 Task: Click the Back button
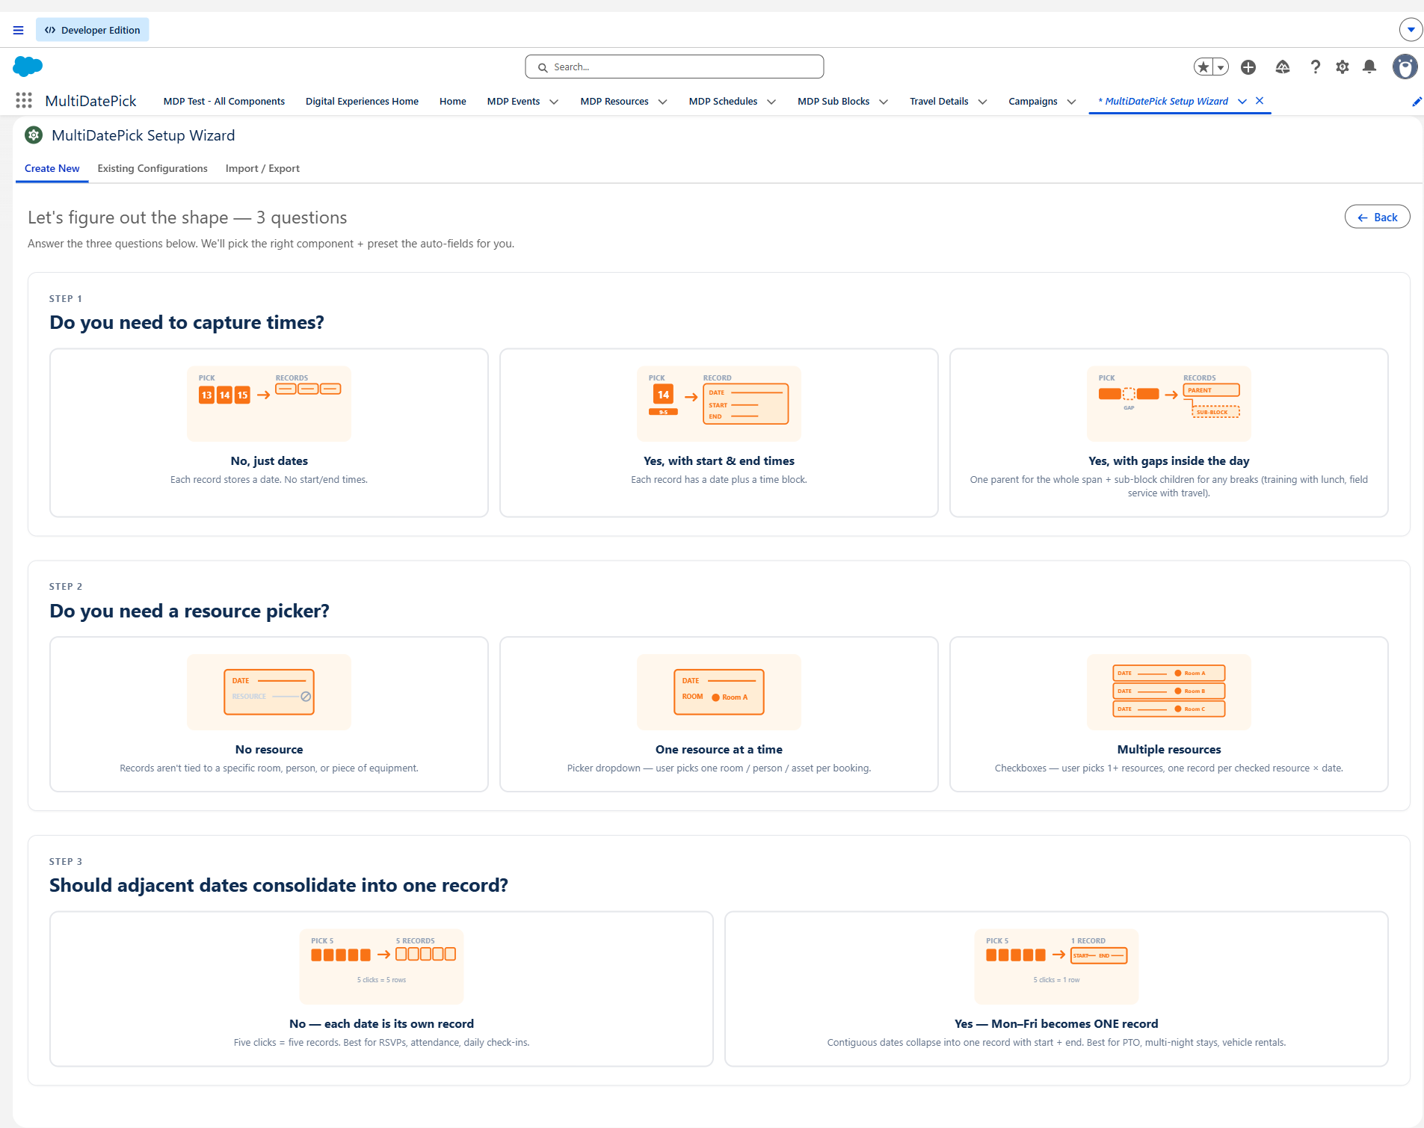[1378, 217]
